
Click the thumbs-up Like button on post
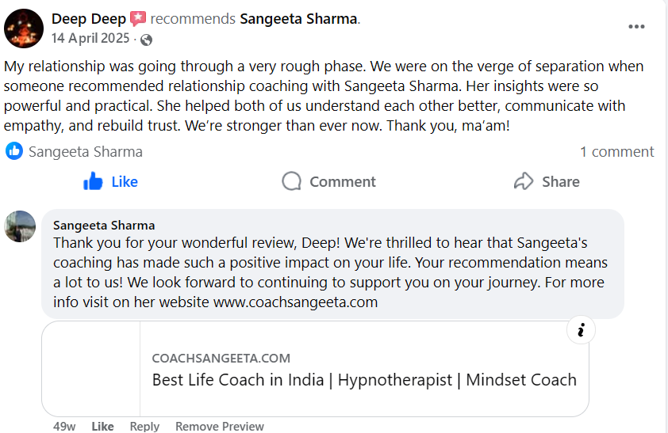pos(94,182)
